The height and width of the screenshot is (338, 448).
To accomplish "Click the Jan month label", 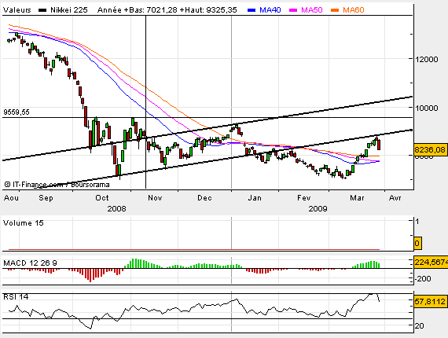I will coord(255,198).
